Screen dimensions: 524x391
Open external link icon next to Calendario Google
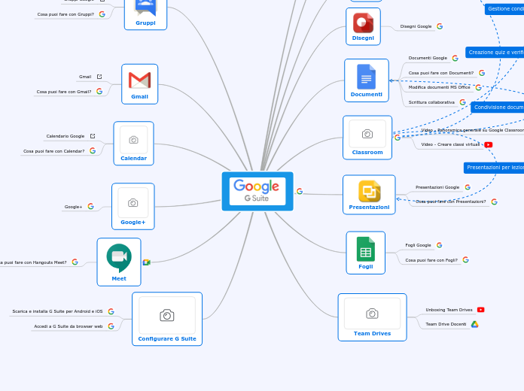(93, 136)
